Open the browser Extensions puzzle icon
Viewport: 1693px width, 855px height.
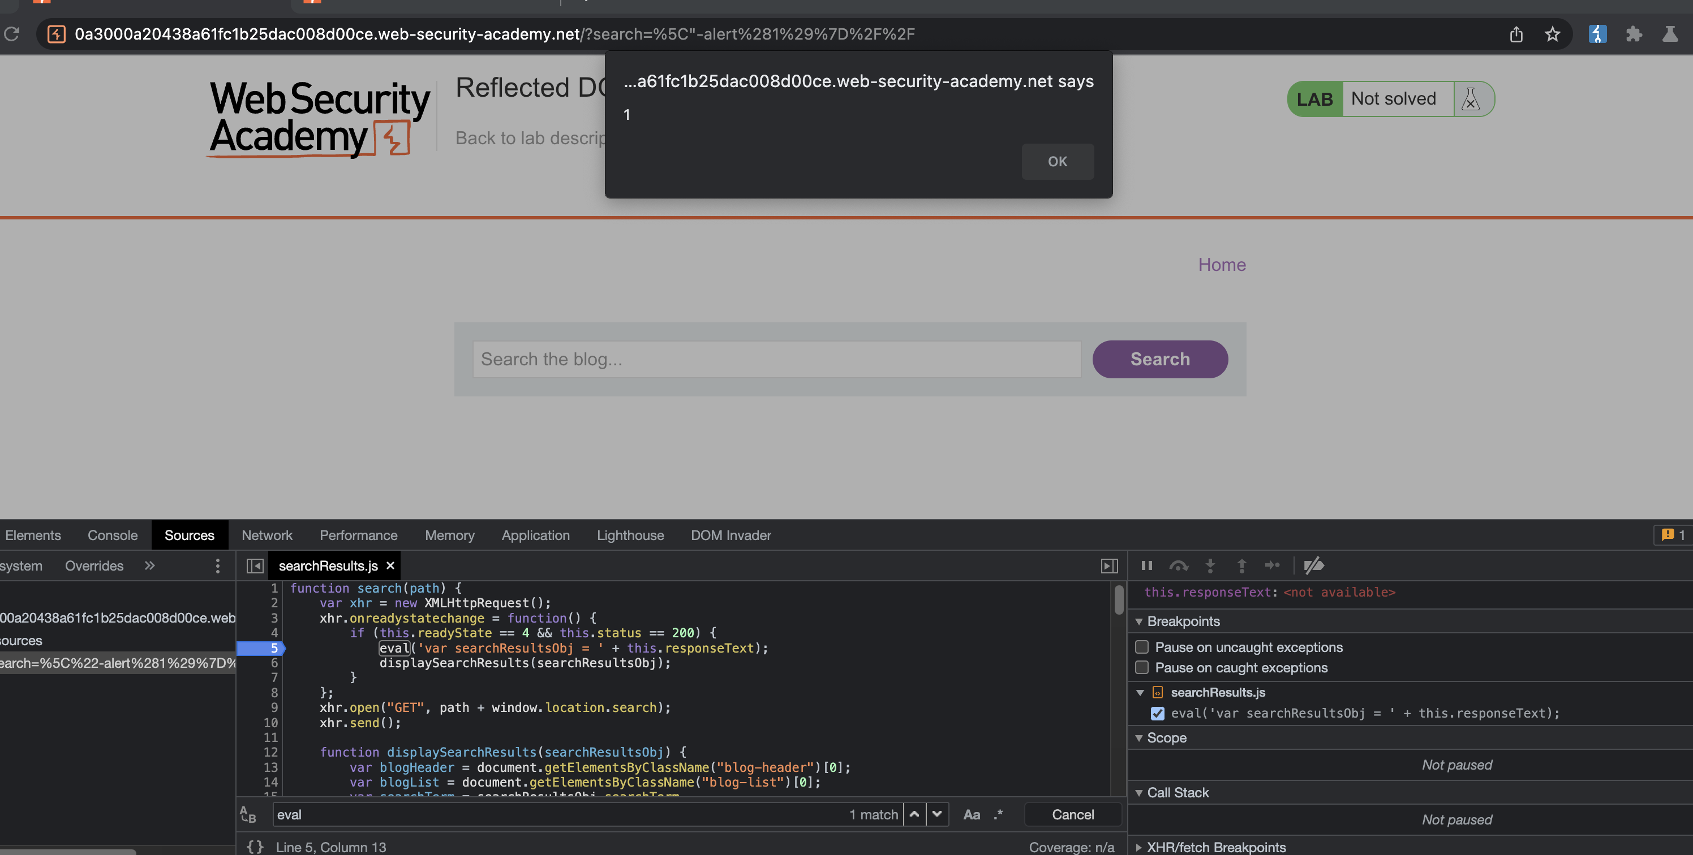(x=1633, y=34)
